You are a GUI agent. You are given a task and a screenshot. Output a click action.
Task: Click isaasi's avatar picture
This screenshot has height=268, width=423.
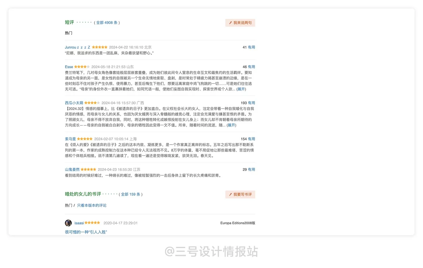click(68, 223)
